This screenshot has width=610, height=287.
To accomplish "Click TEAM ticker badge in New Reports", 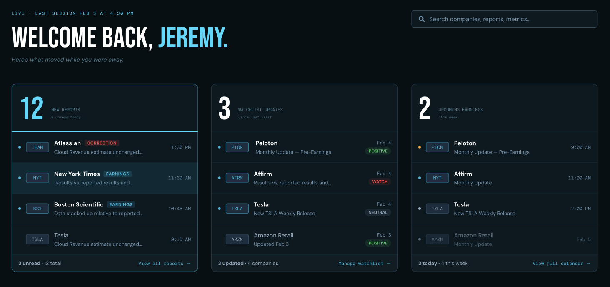I will click(37, 147).
